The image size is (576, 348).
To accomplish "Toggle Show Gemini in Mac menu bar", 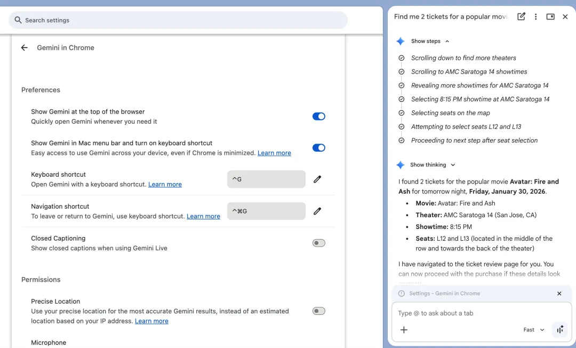I will coord(318,148).
